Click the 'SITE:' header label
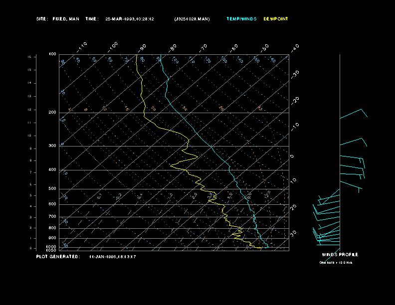Screen dimensions: 395x305 42,19
